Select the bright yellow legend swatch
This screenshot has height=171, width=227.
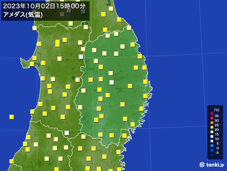212,127
